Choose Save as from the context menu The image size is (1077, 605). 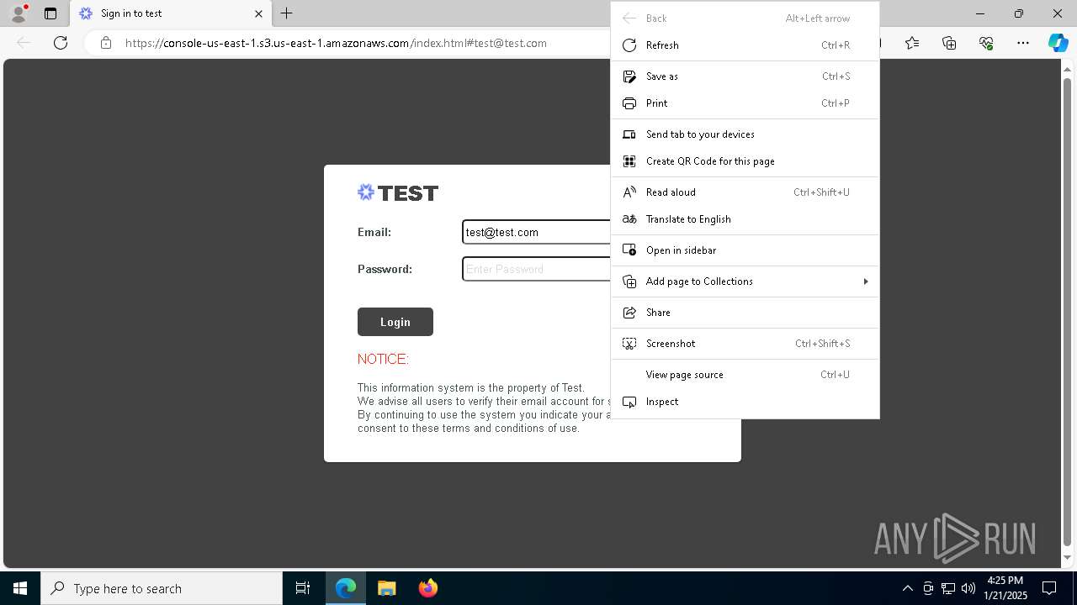[x=745, y=76]
